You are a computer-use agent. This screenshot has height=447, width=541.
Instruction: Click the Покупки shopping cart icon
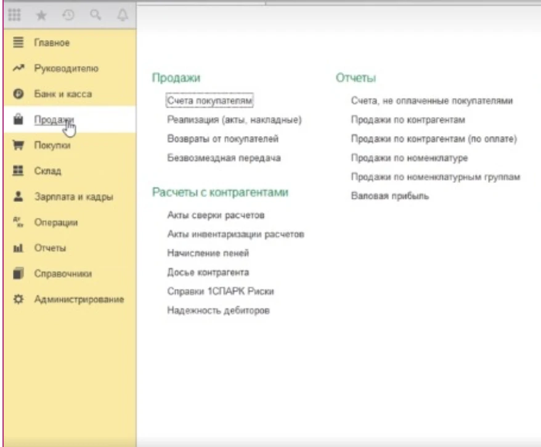tap(18, 146)
